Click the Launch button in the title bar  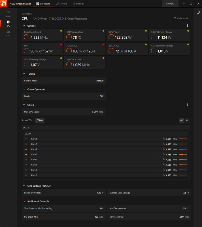[170, 4]
